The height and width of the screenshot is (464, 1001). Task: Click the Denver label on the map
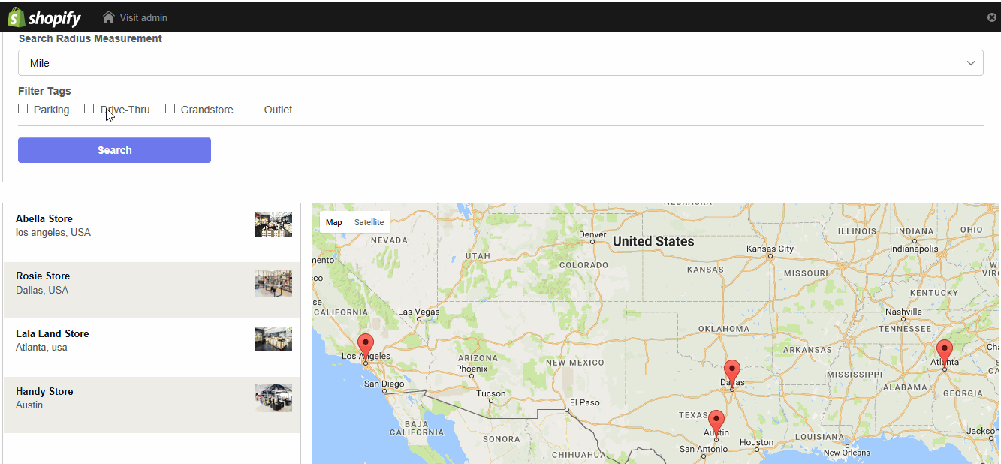pyautogui.click(x=592, y=234)
